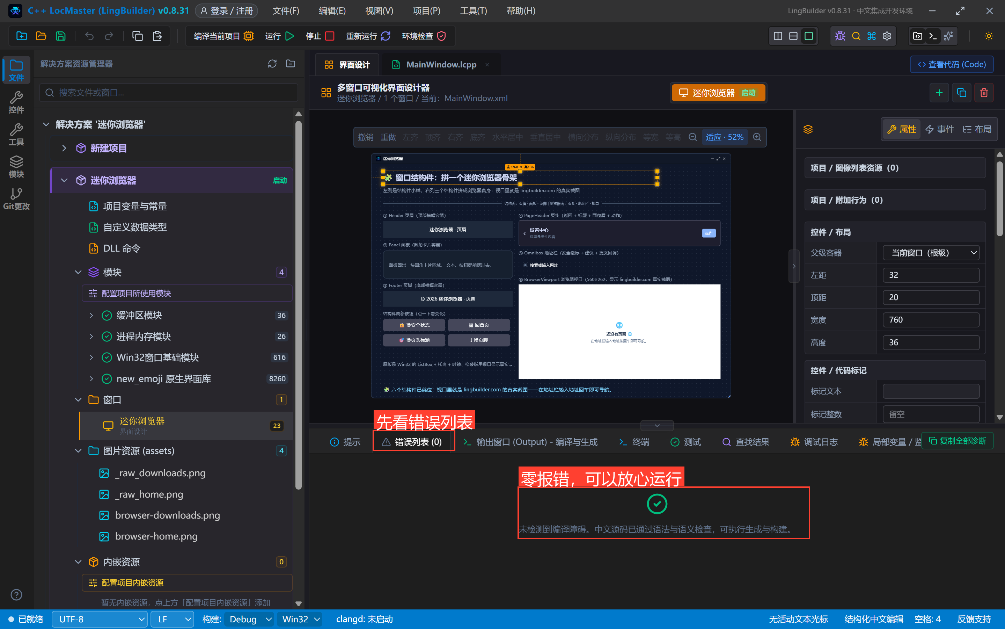The image size is (1005, 629).
Task: Select 控件 in the left sidebar
Action: pyautogui.click(x=16, y=102)
